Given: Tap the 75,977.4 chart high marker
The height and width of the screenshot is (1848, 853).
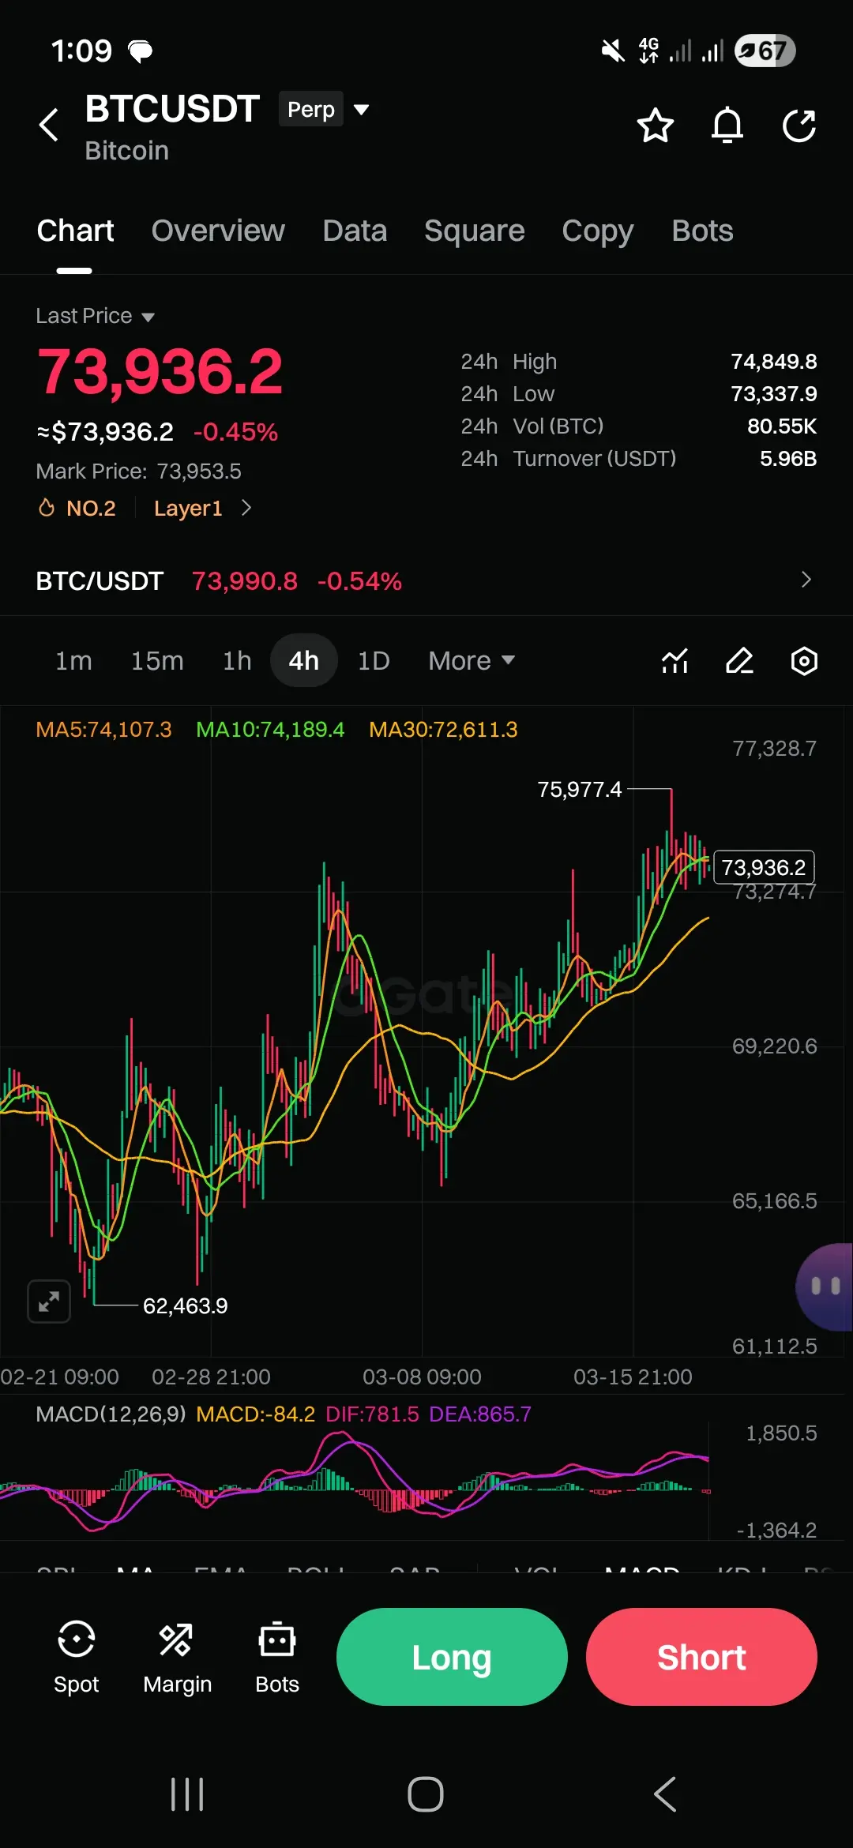Looking at the screenshot, I should click(580, 790).
